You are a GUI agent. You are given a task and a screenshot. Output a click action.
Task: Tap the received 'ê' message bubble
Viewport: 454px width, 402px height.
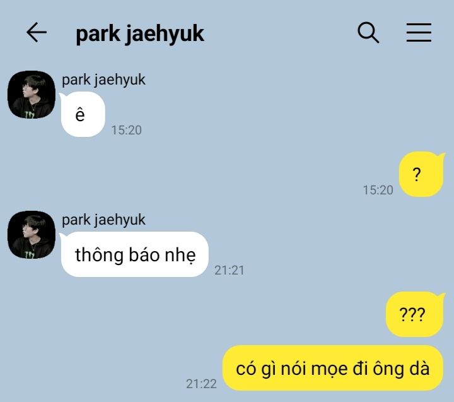point(83,114)
